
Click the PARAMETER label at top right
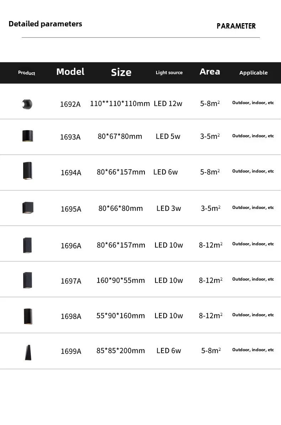tap(236, 26)
